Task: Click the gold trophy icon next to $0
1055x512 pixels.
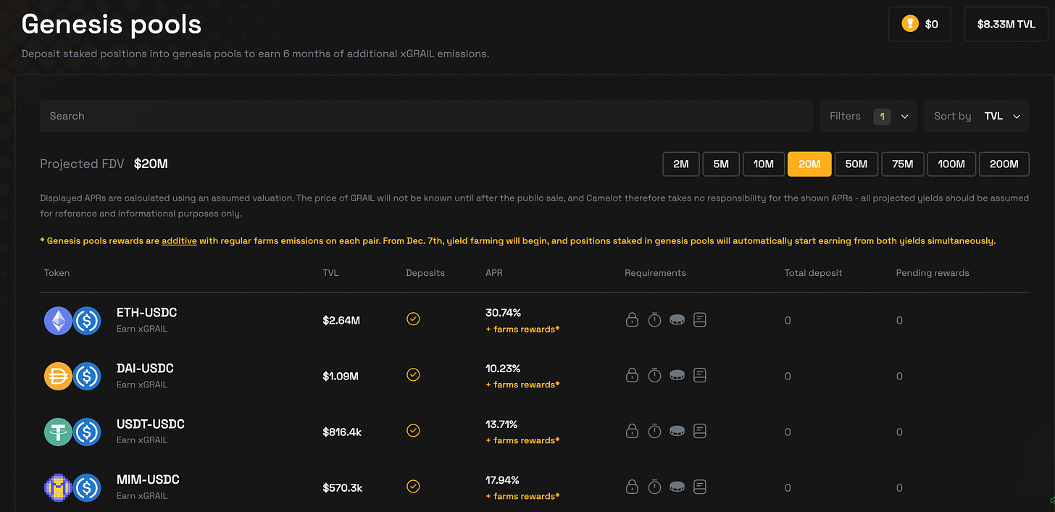Action: coord(909,24)
